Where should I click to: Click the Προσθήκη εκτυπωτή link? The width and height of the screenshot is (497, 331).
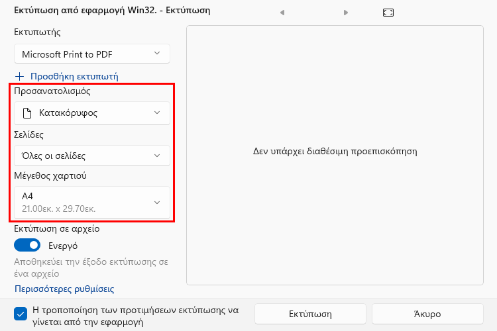tap(74, 76)
